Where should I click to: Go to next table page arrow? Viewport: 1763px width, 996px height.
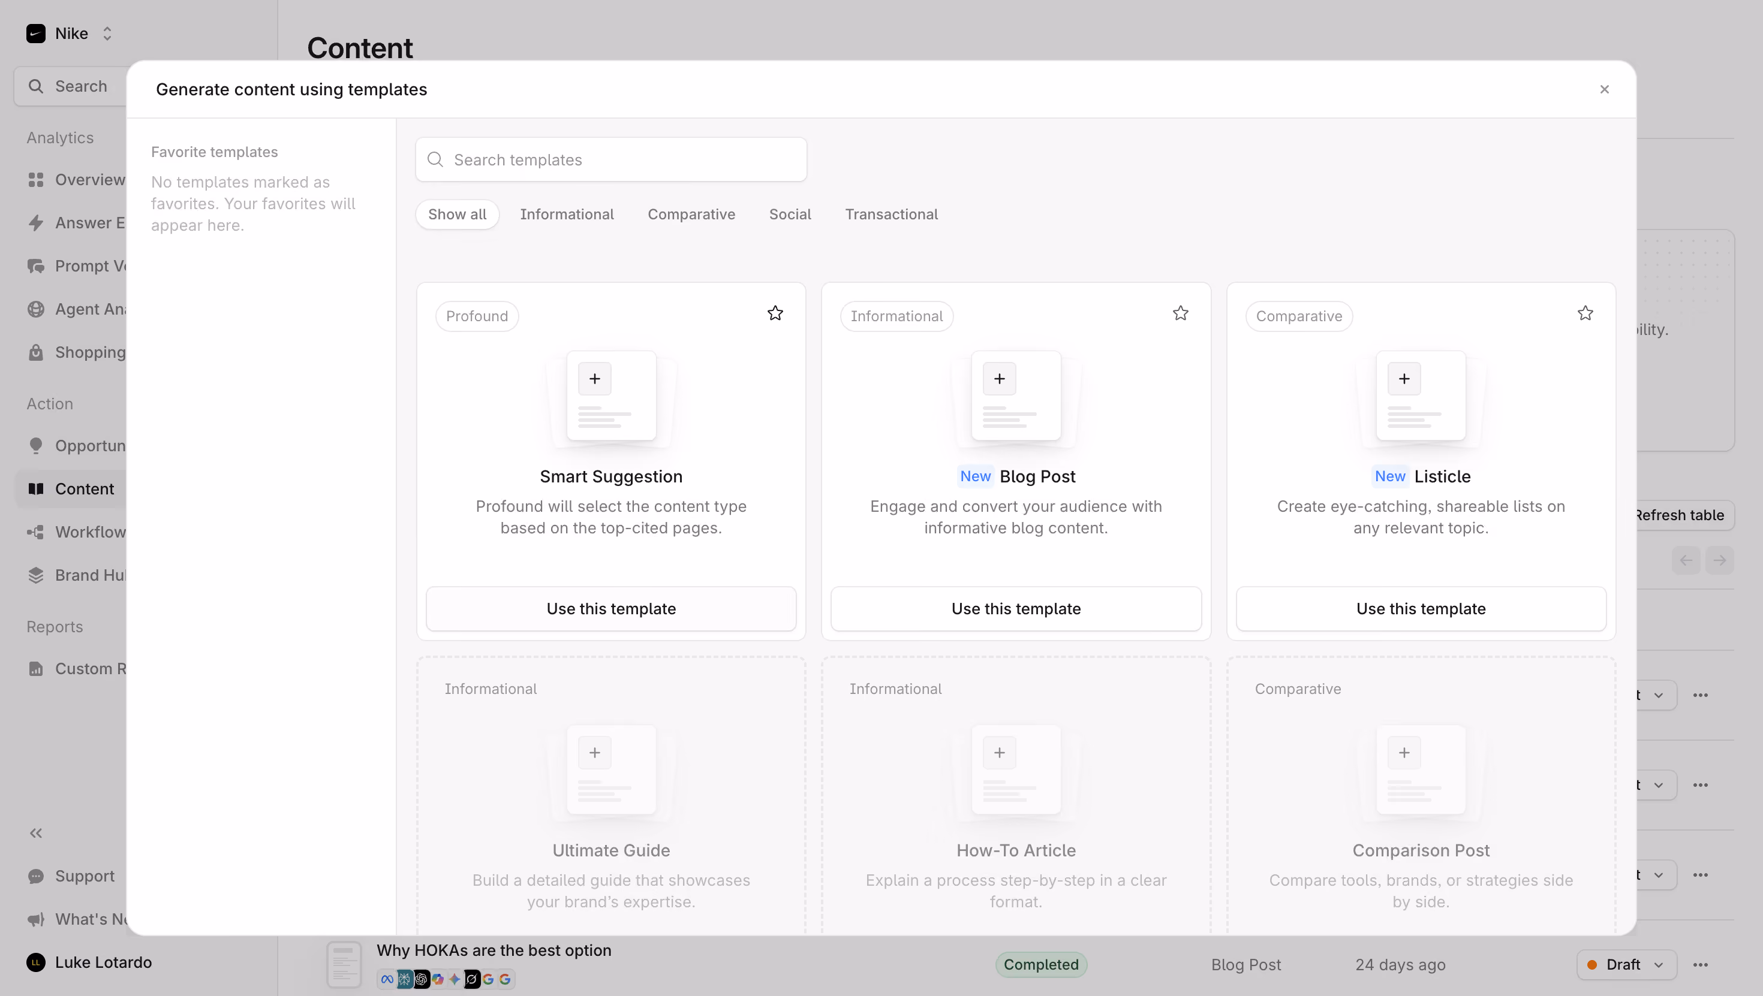[x=1719, y=560]
